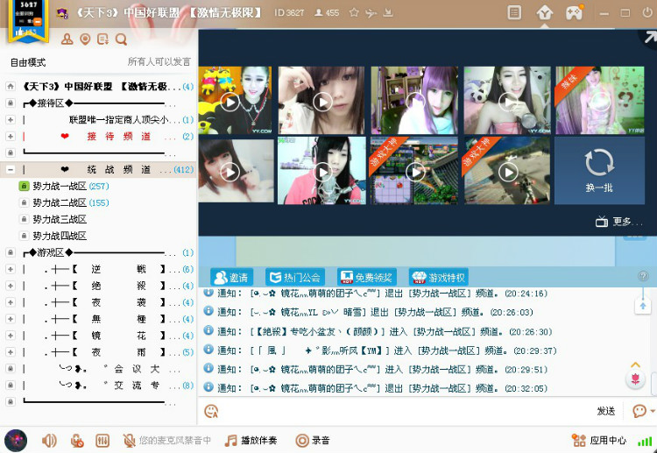
Task: Click the TV icon beside 更多
Action: point(602,222)
